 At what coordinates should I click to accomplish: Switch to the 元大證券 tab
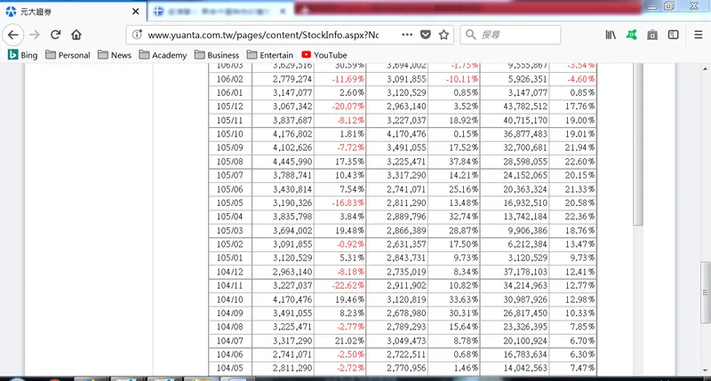click(x=73, y=12)
